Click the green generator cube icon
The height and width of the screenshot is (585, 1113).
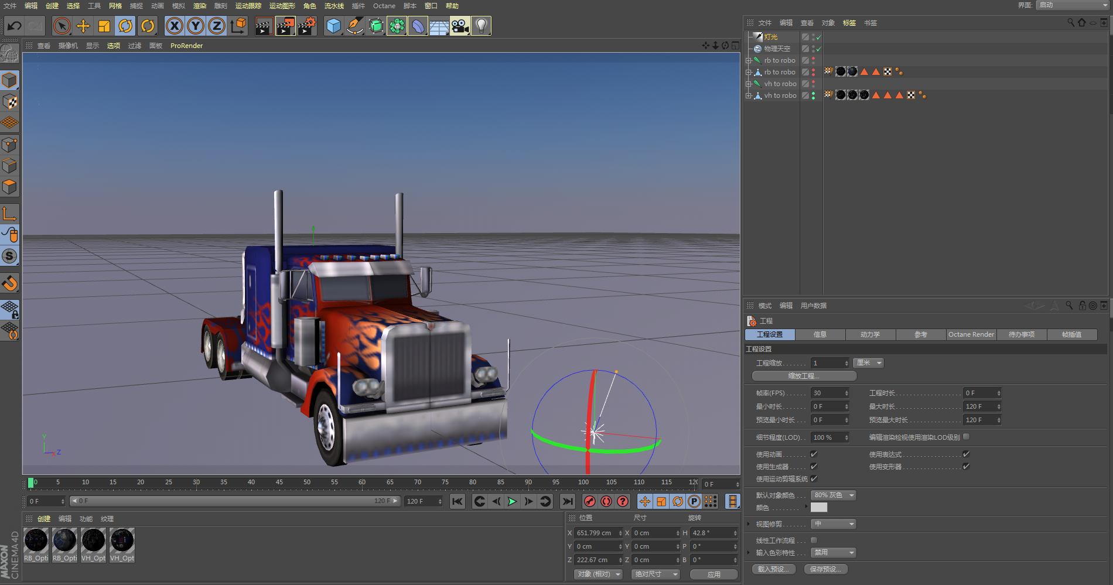click(x=376, y=26)
